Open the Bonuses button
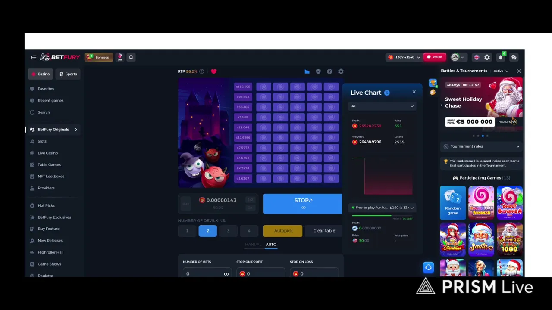Viewport: 552px width, 310px height. click(x=99, y=57)
